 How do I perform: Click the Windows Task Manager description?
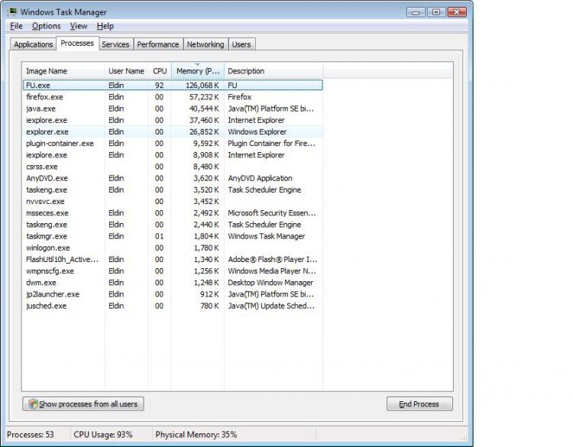click(x=267, y=236)
